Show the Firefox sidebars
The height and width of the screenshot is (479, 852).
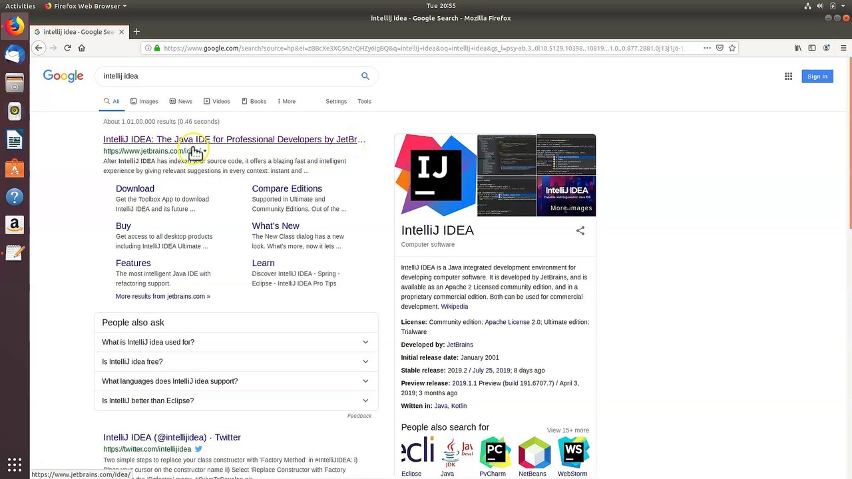pos(812,48)
